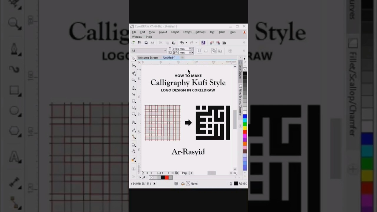Image resolution: width=377 pixels, height=212 pixels.
Task: Open the A4 page size dropdown
Action: pos(165,51)
